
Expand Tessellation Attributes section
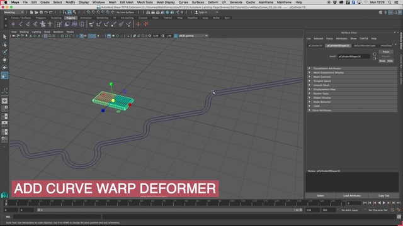point(352,68)
